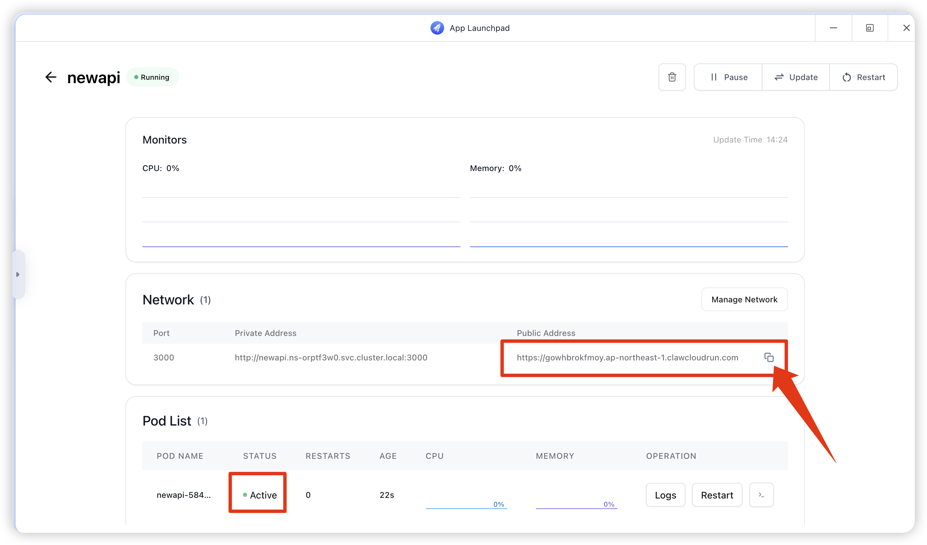Viewport: 927px width, 545px height.
Task: Click the Update button
Action: pyautogui.click(x=796, y=77)
